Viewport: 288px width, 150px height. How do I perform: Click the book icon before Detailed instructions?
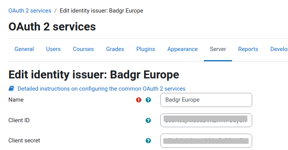(x=11, y=89)
